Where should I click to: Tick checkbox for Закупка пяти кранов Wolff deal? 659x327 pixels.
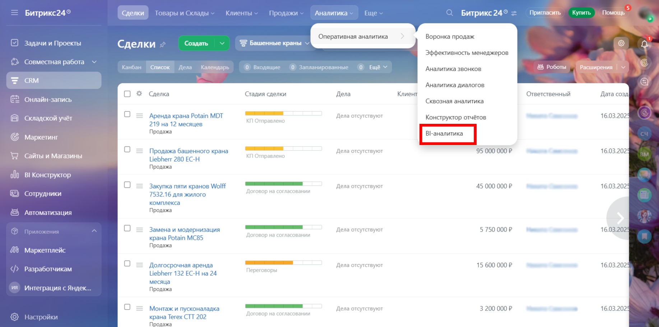tap(127, 185)
